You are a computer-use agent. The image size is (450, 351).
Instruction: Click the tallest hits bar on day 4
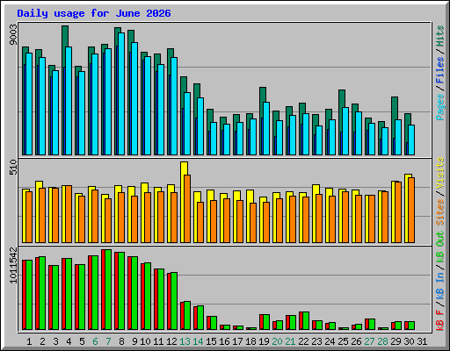pos(65,36)
